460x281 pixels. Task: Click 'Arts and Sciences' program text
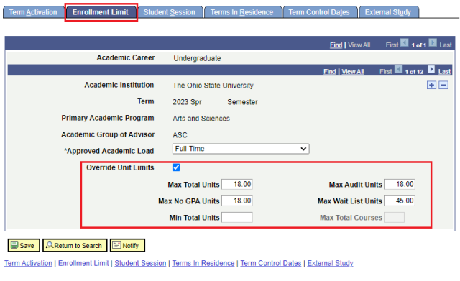201,119
